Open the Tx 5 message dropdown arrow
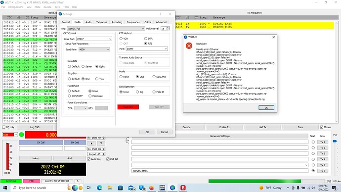This screenshot has height=192, width=341. [306, 165]
